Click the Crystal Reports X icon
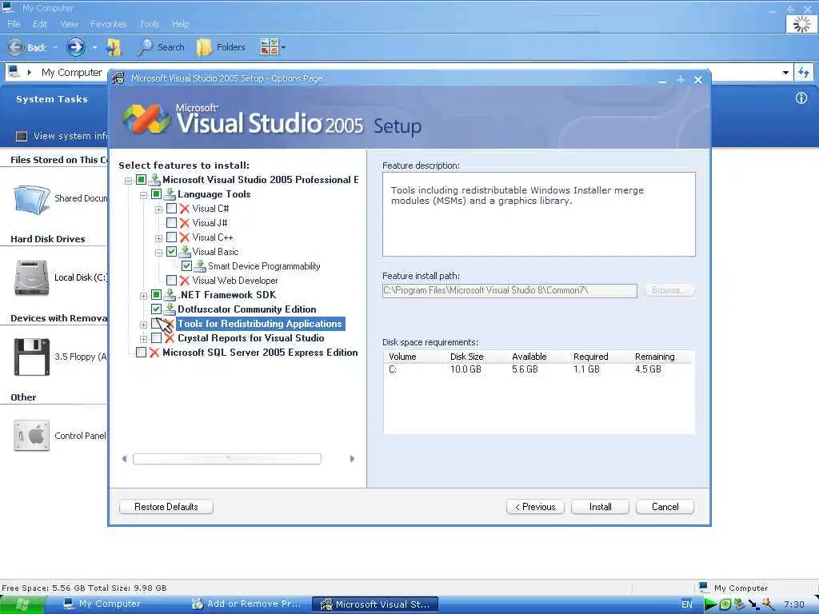 click(170, 338)
